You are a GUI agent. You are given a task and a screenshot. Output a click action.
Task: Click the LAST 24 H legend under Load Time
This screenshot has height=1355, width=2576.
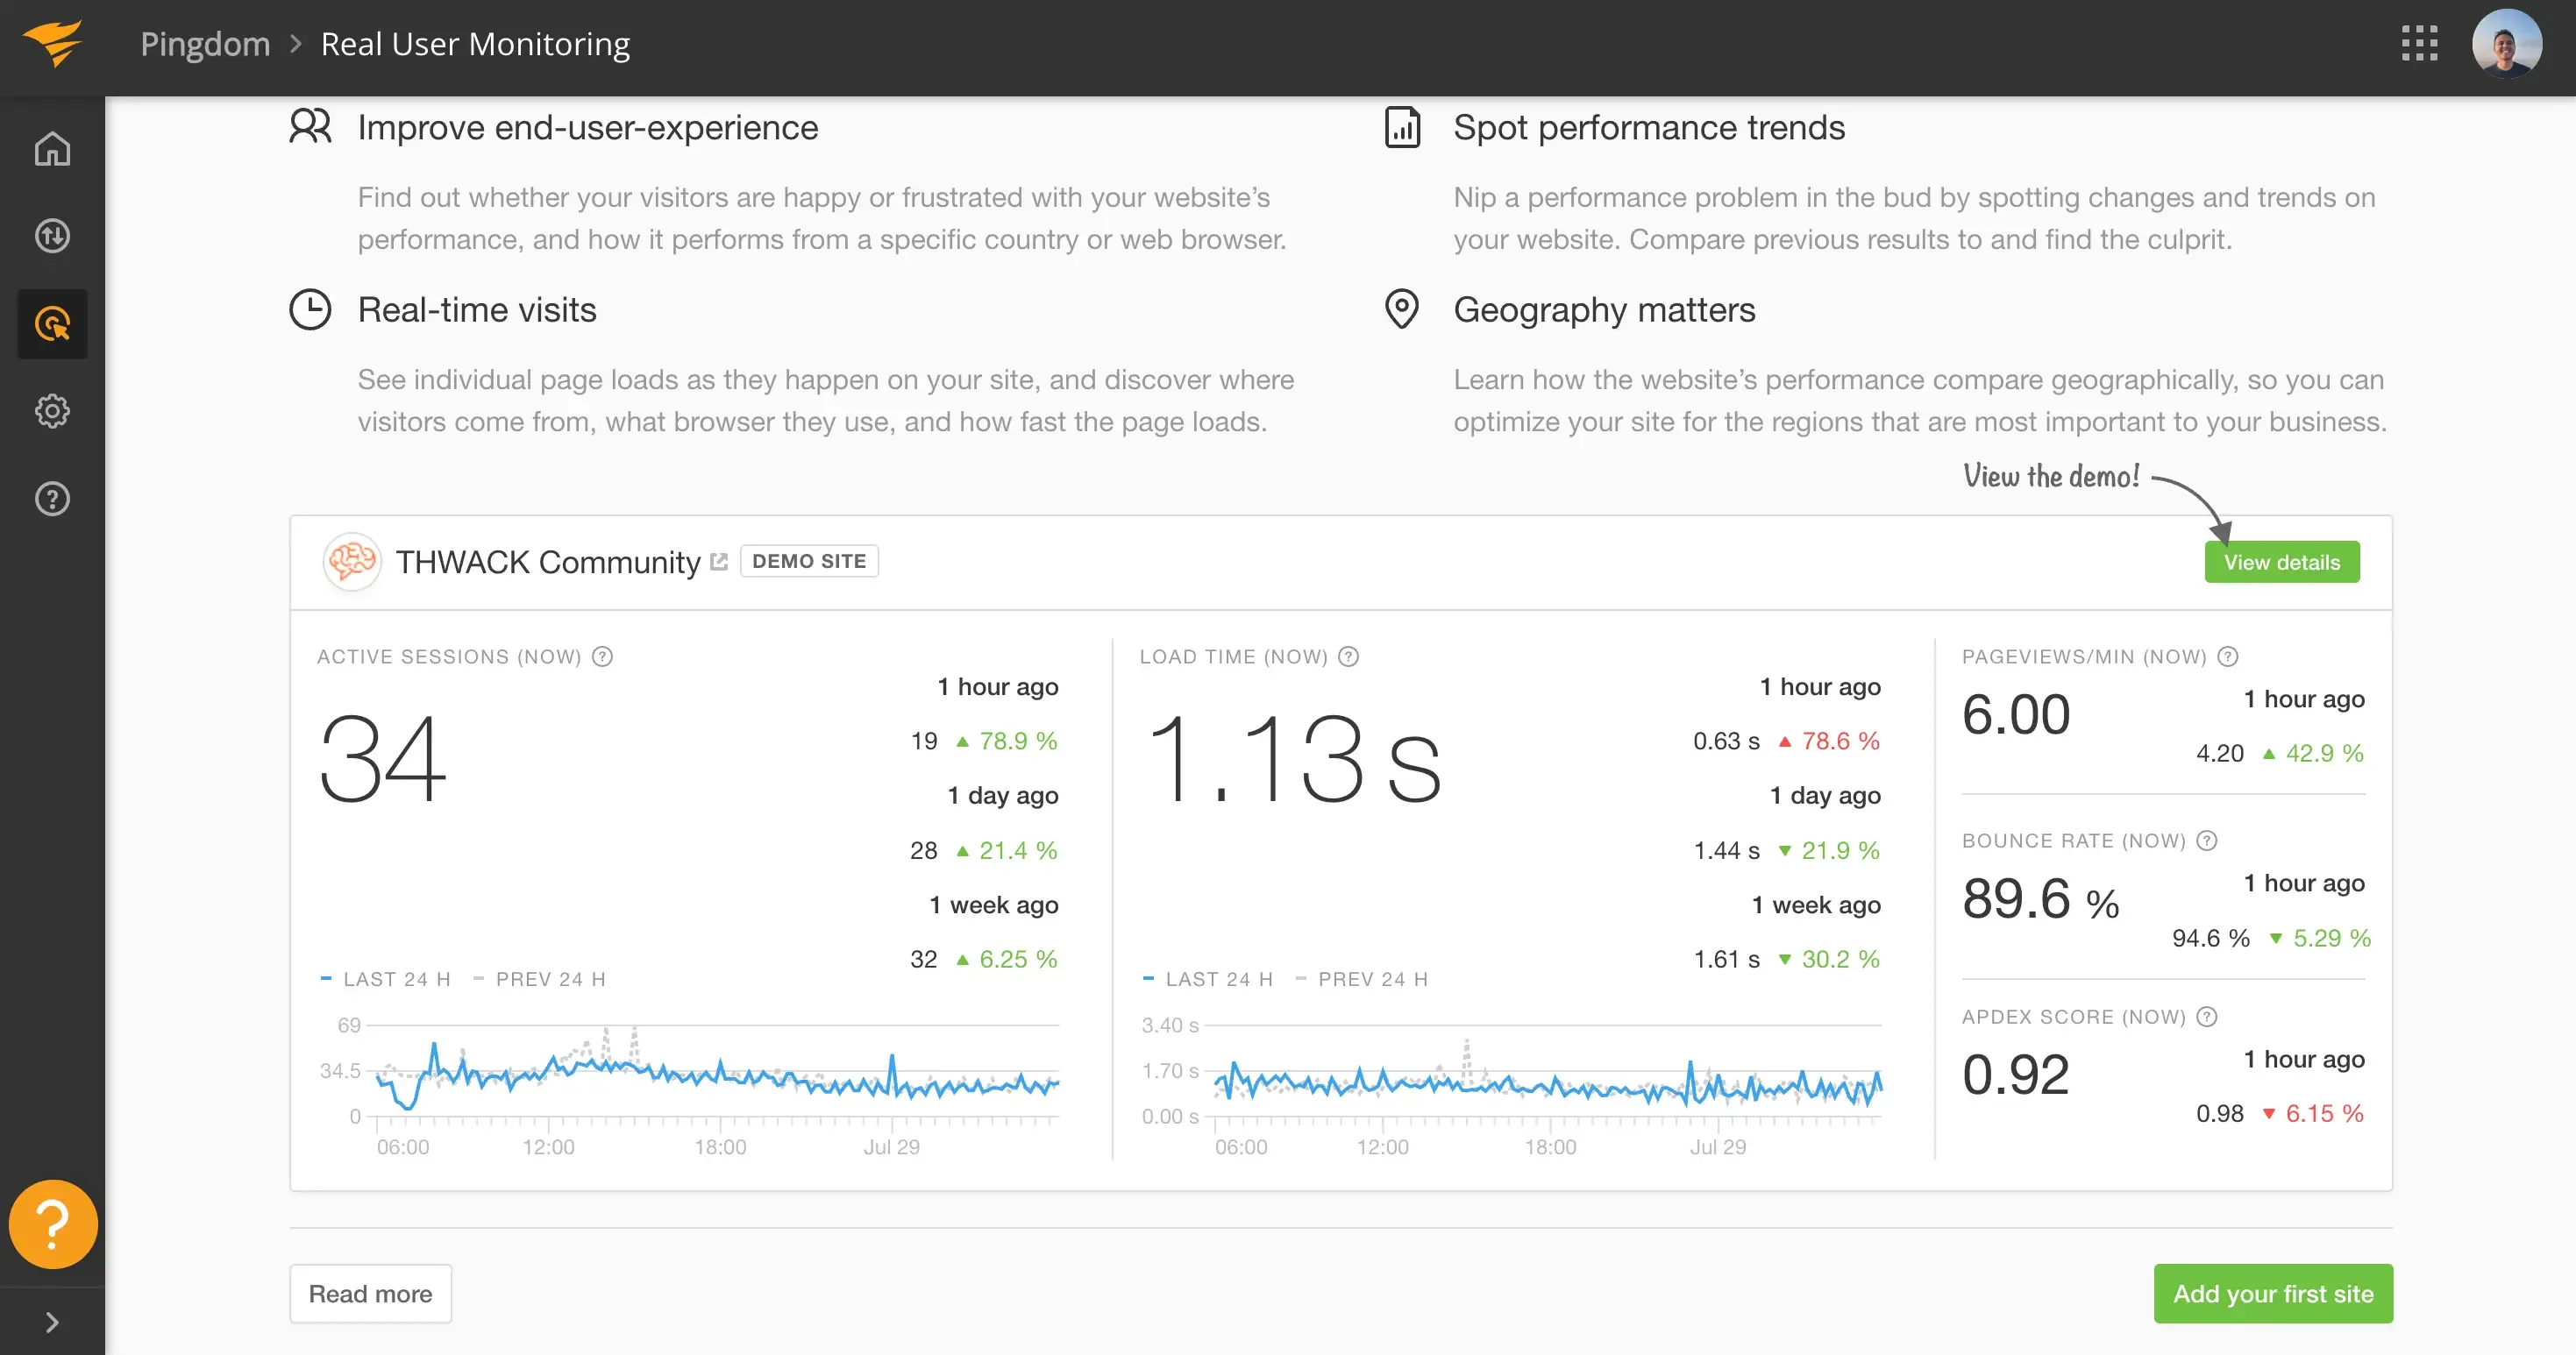click(1208, 979)
